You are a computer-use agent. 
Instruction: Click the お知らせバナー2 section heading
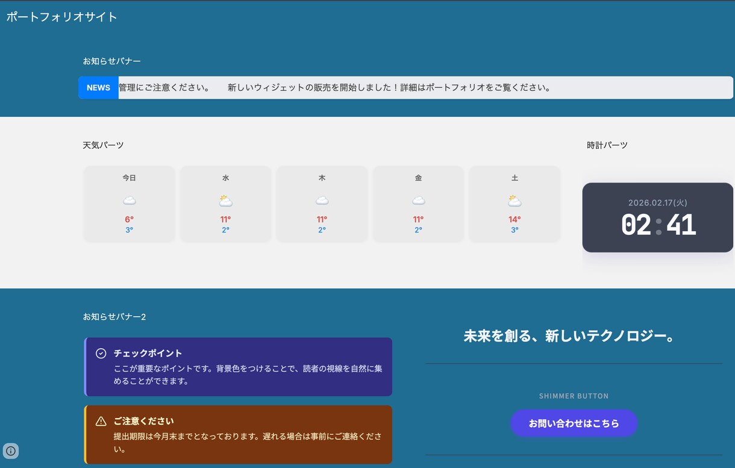(x=114, y=316)
